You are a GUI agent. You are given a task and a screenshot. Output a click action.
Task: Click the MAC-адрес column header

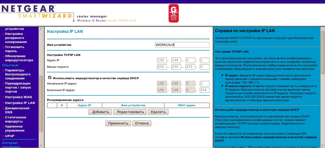pyautogui.click(x=187, y=105)
